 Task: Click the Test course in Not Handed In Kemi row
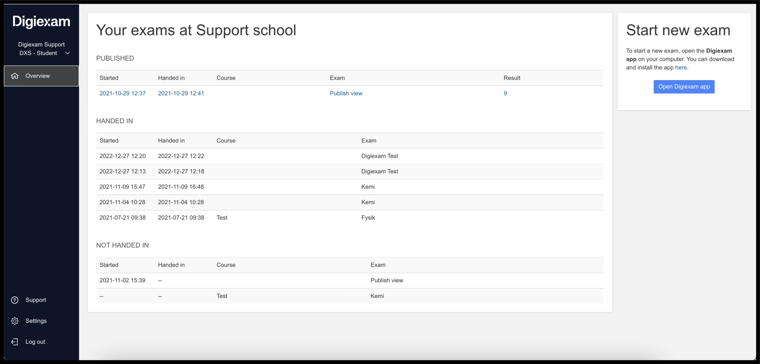222,296
